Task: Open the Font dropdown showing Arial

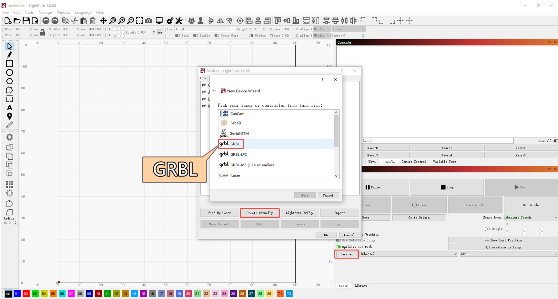Action: (205, 29)
